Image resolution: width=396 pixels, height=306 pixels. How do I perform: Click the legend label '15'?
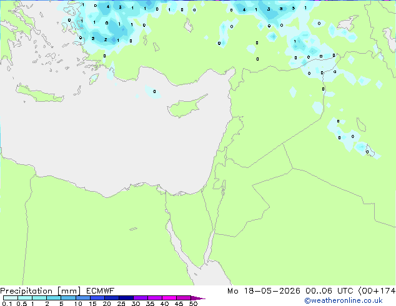[92, 304]
